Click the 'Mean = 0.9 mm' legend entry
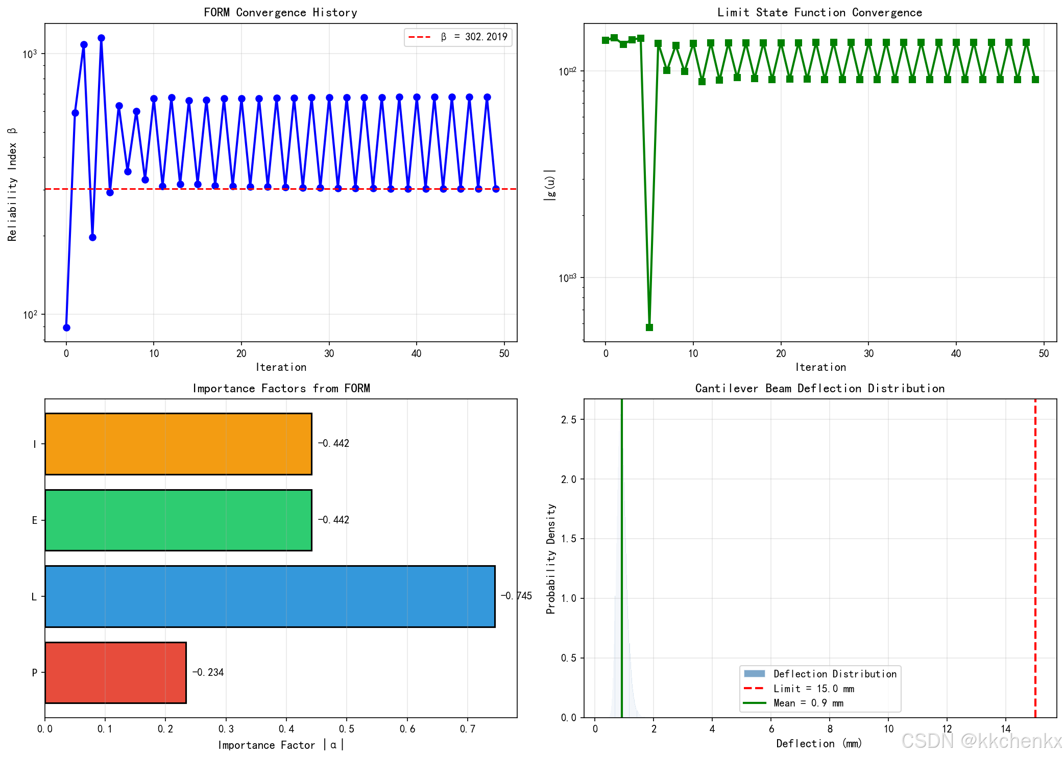 (808, 703)
